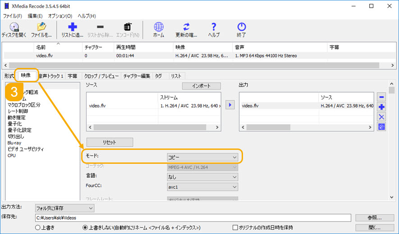Check for updates with 更新の確... icon
Viewport: 399px width, 234px height.
pos(186,30)
